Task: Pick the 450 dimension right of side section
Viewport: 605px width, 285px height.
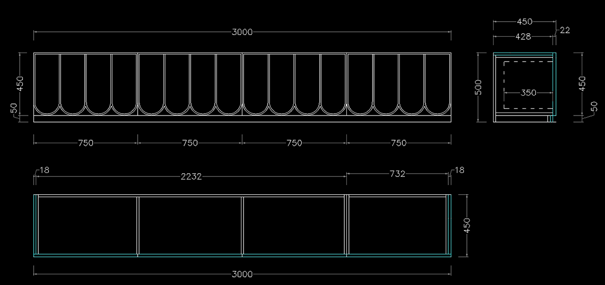Action: [x=582, y=84]
